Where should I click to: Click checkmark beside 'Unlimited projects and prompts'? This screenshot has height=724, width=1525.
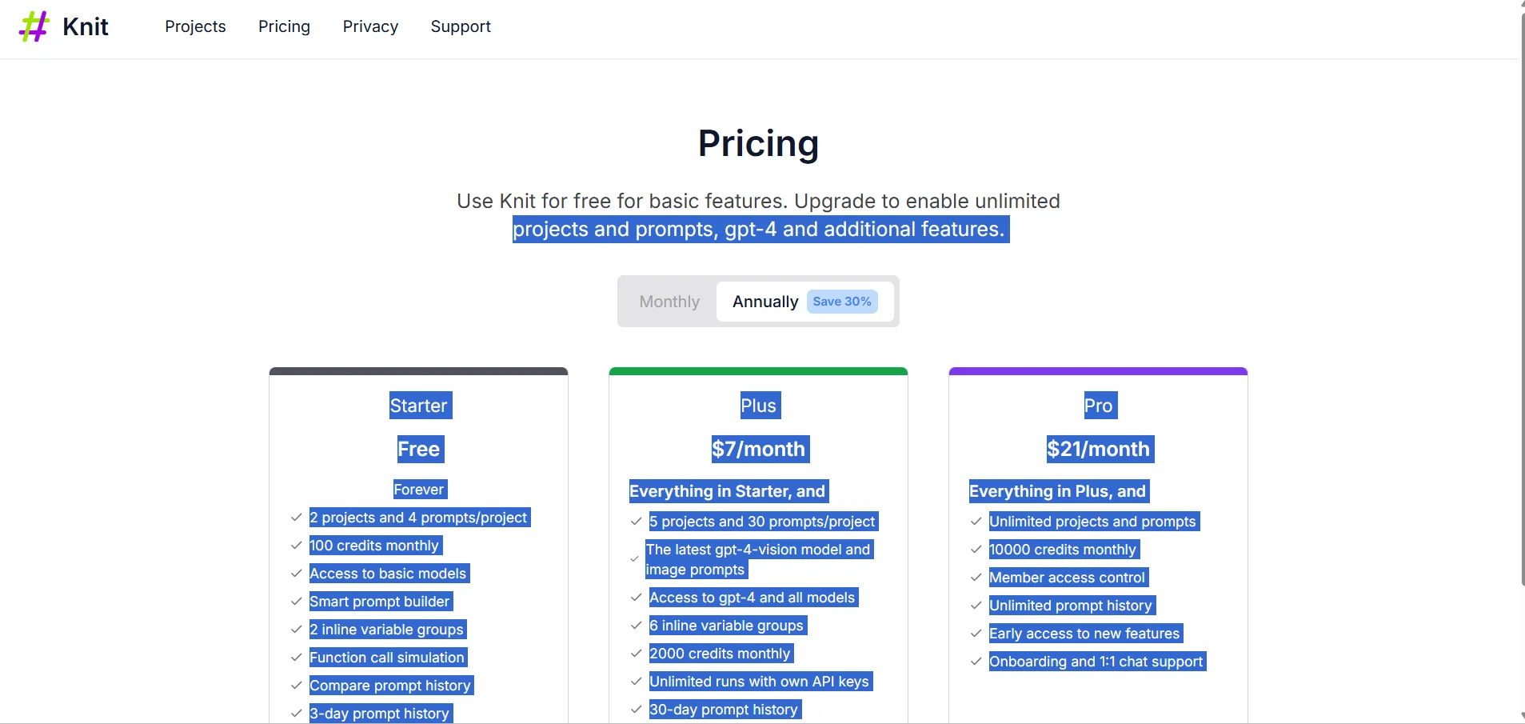coord(976,522)
